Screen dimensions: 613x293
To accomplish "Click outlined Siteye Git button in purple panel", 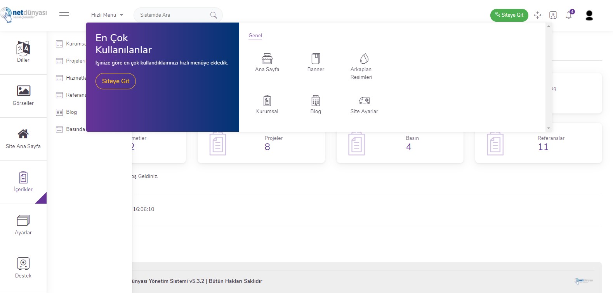I will pyautogui.click(x=116, y=81).
